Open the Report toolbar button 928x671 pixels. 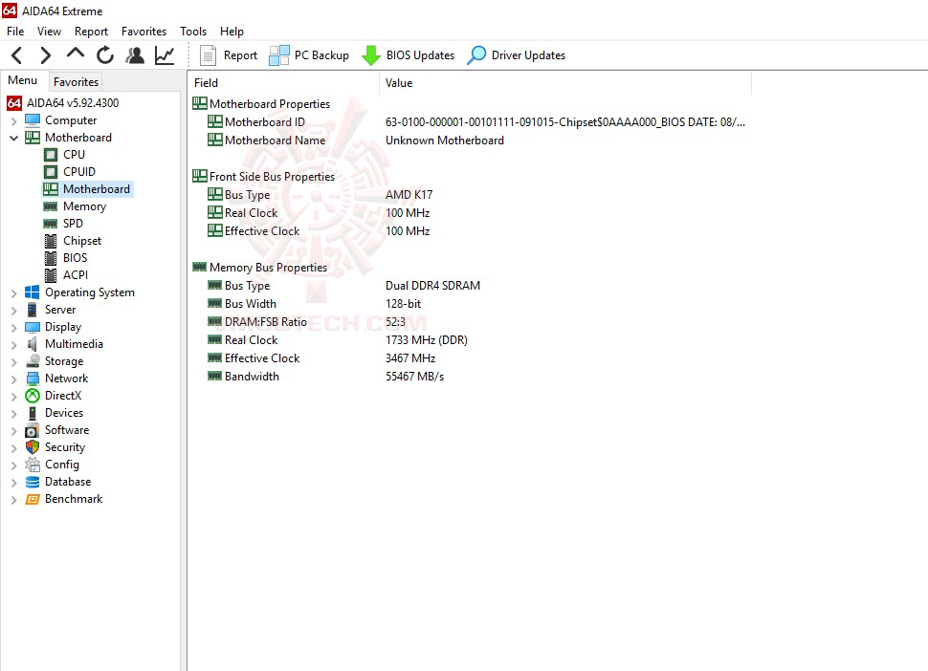pyautogui.click(x=229, y=54)
